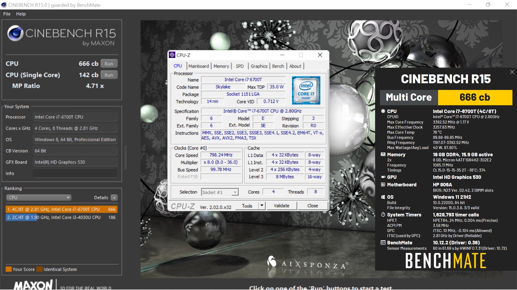This screenshot has width=517, height=290.
Task: Click the Details label in Ranking
Action: pyautogui.click(x=101, y=198)
